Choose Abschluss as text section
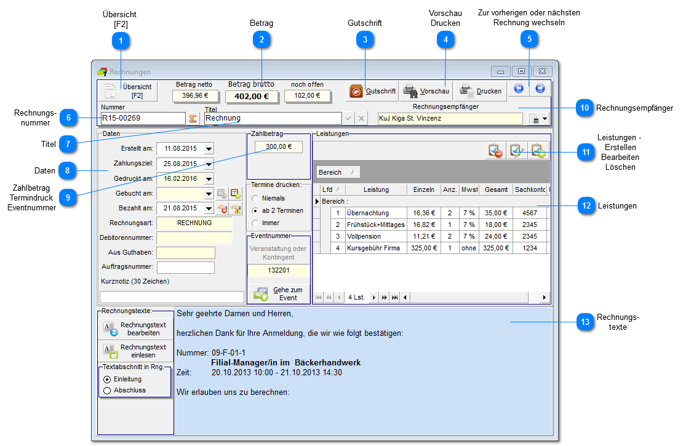 [108, 390]
